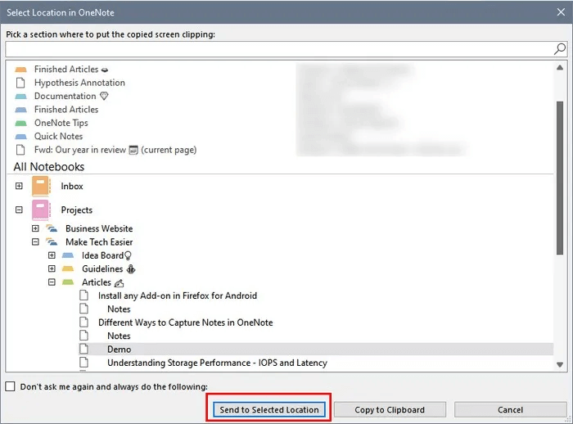
Task: Expand the Idea Board section
Action: point(52,255)
